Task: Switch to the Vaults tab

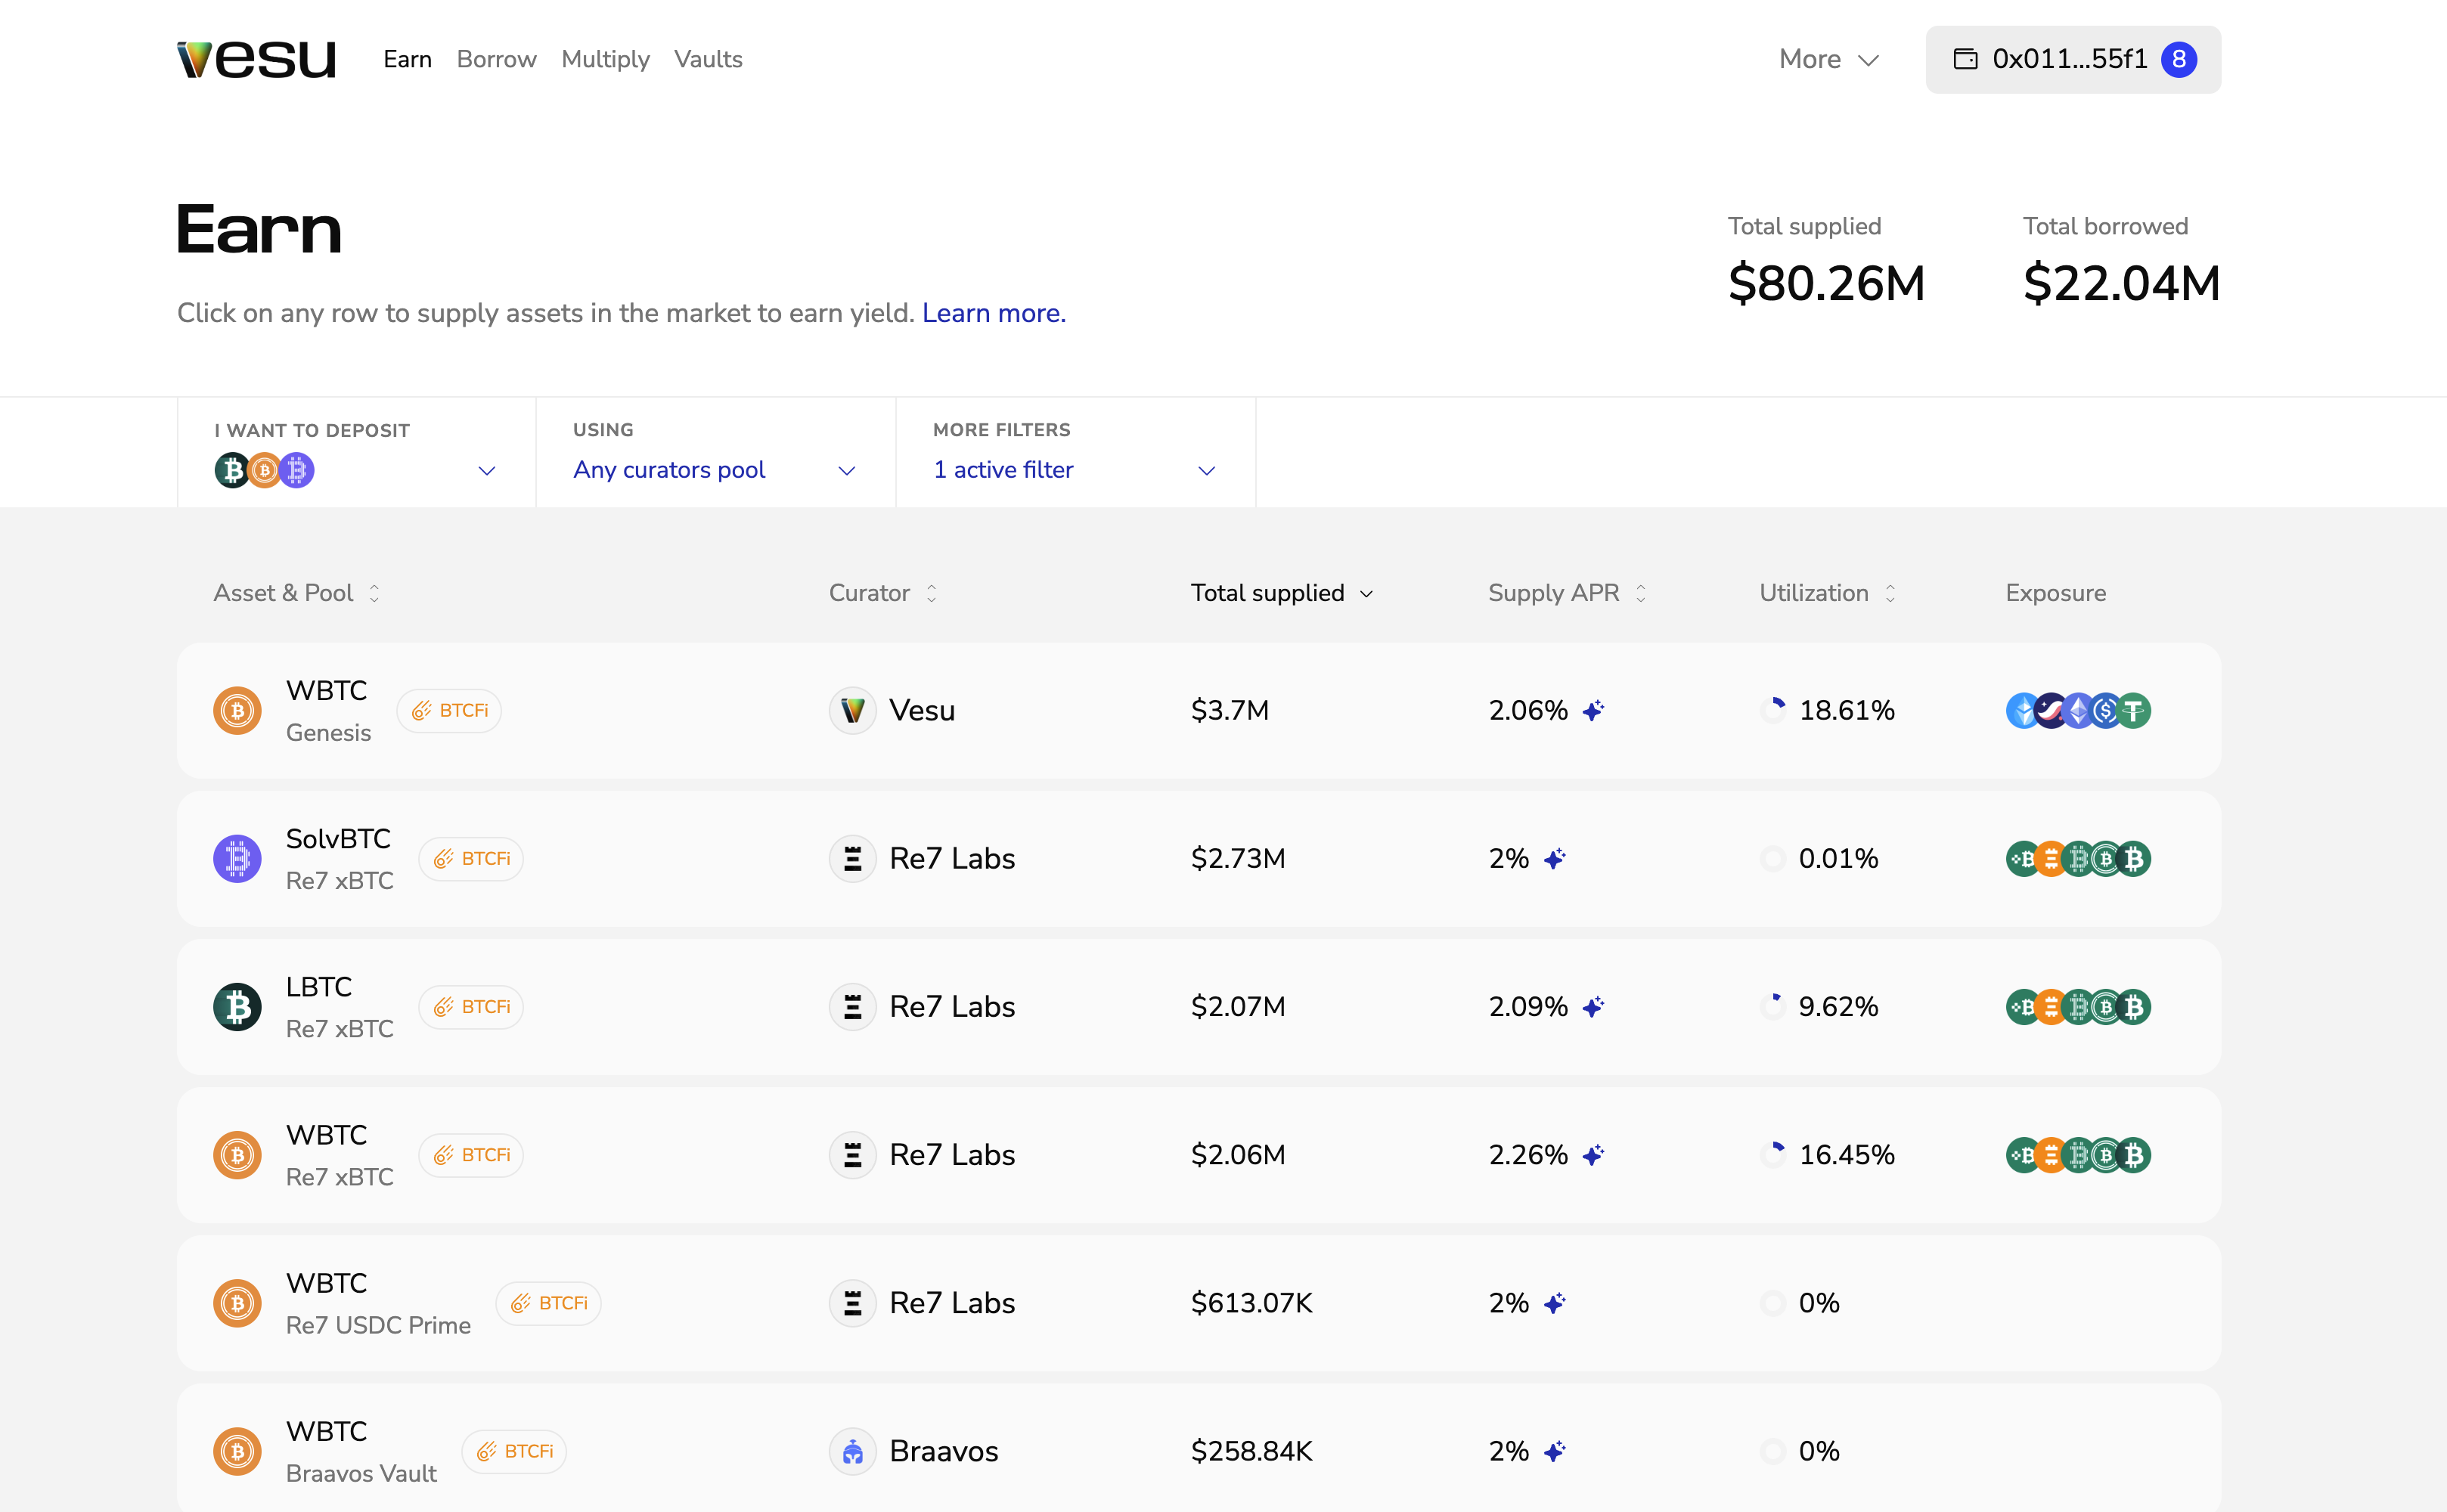Action: click(708, 60)
